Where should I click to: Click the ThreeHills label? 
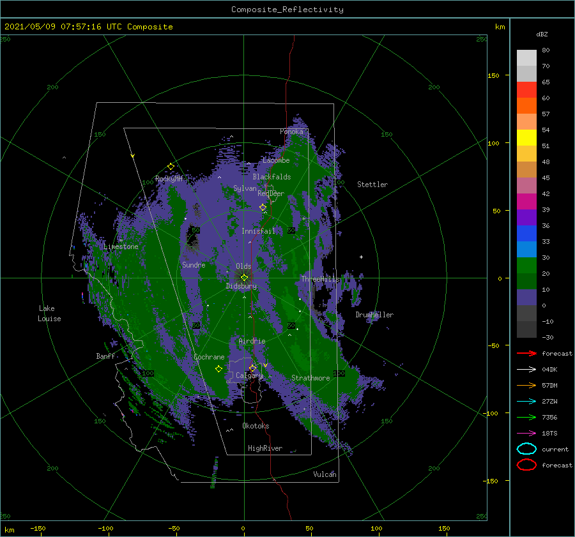pos(321,279)
